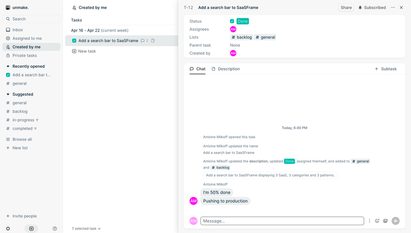The image size is (411, 233).
Task: Click filter icon next to completed
Action: 35,129
